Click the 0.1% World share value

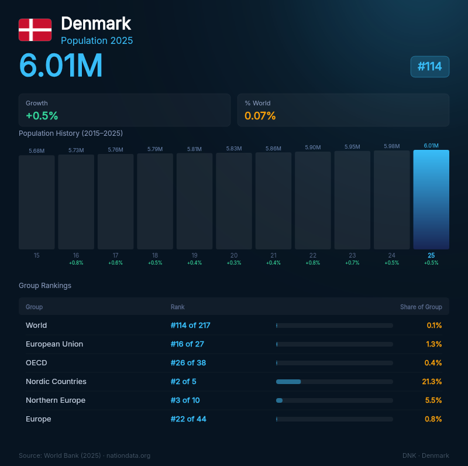pos(434,325)
